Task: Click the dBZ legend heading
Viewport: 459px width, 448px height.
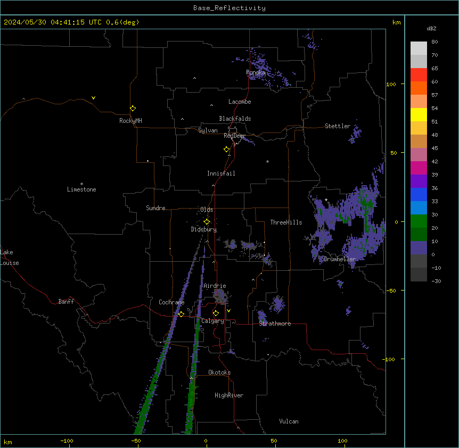Action: (x=431, y=28)
